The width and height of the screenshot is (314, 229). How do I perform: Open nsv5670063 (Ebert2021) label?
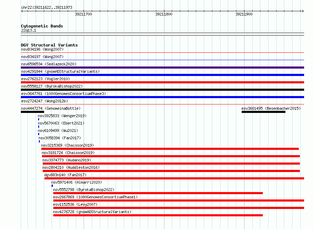[61, 123]
